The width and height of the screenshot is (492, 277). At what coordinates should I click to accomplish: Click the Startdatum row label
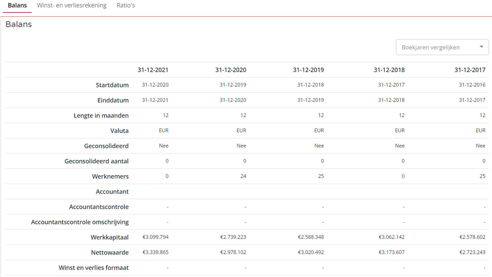[x=112, y=85]
